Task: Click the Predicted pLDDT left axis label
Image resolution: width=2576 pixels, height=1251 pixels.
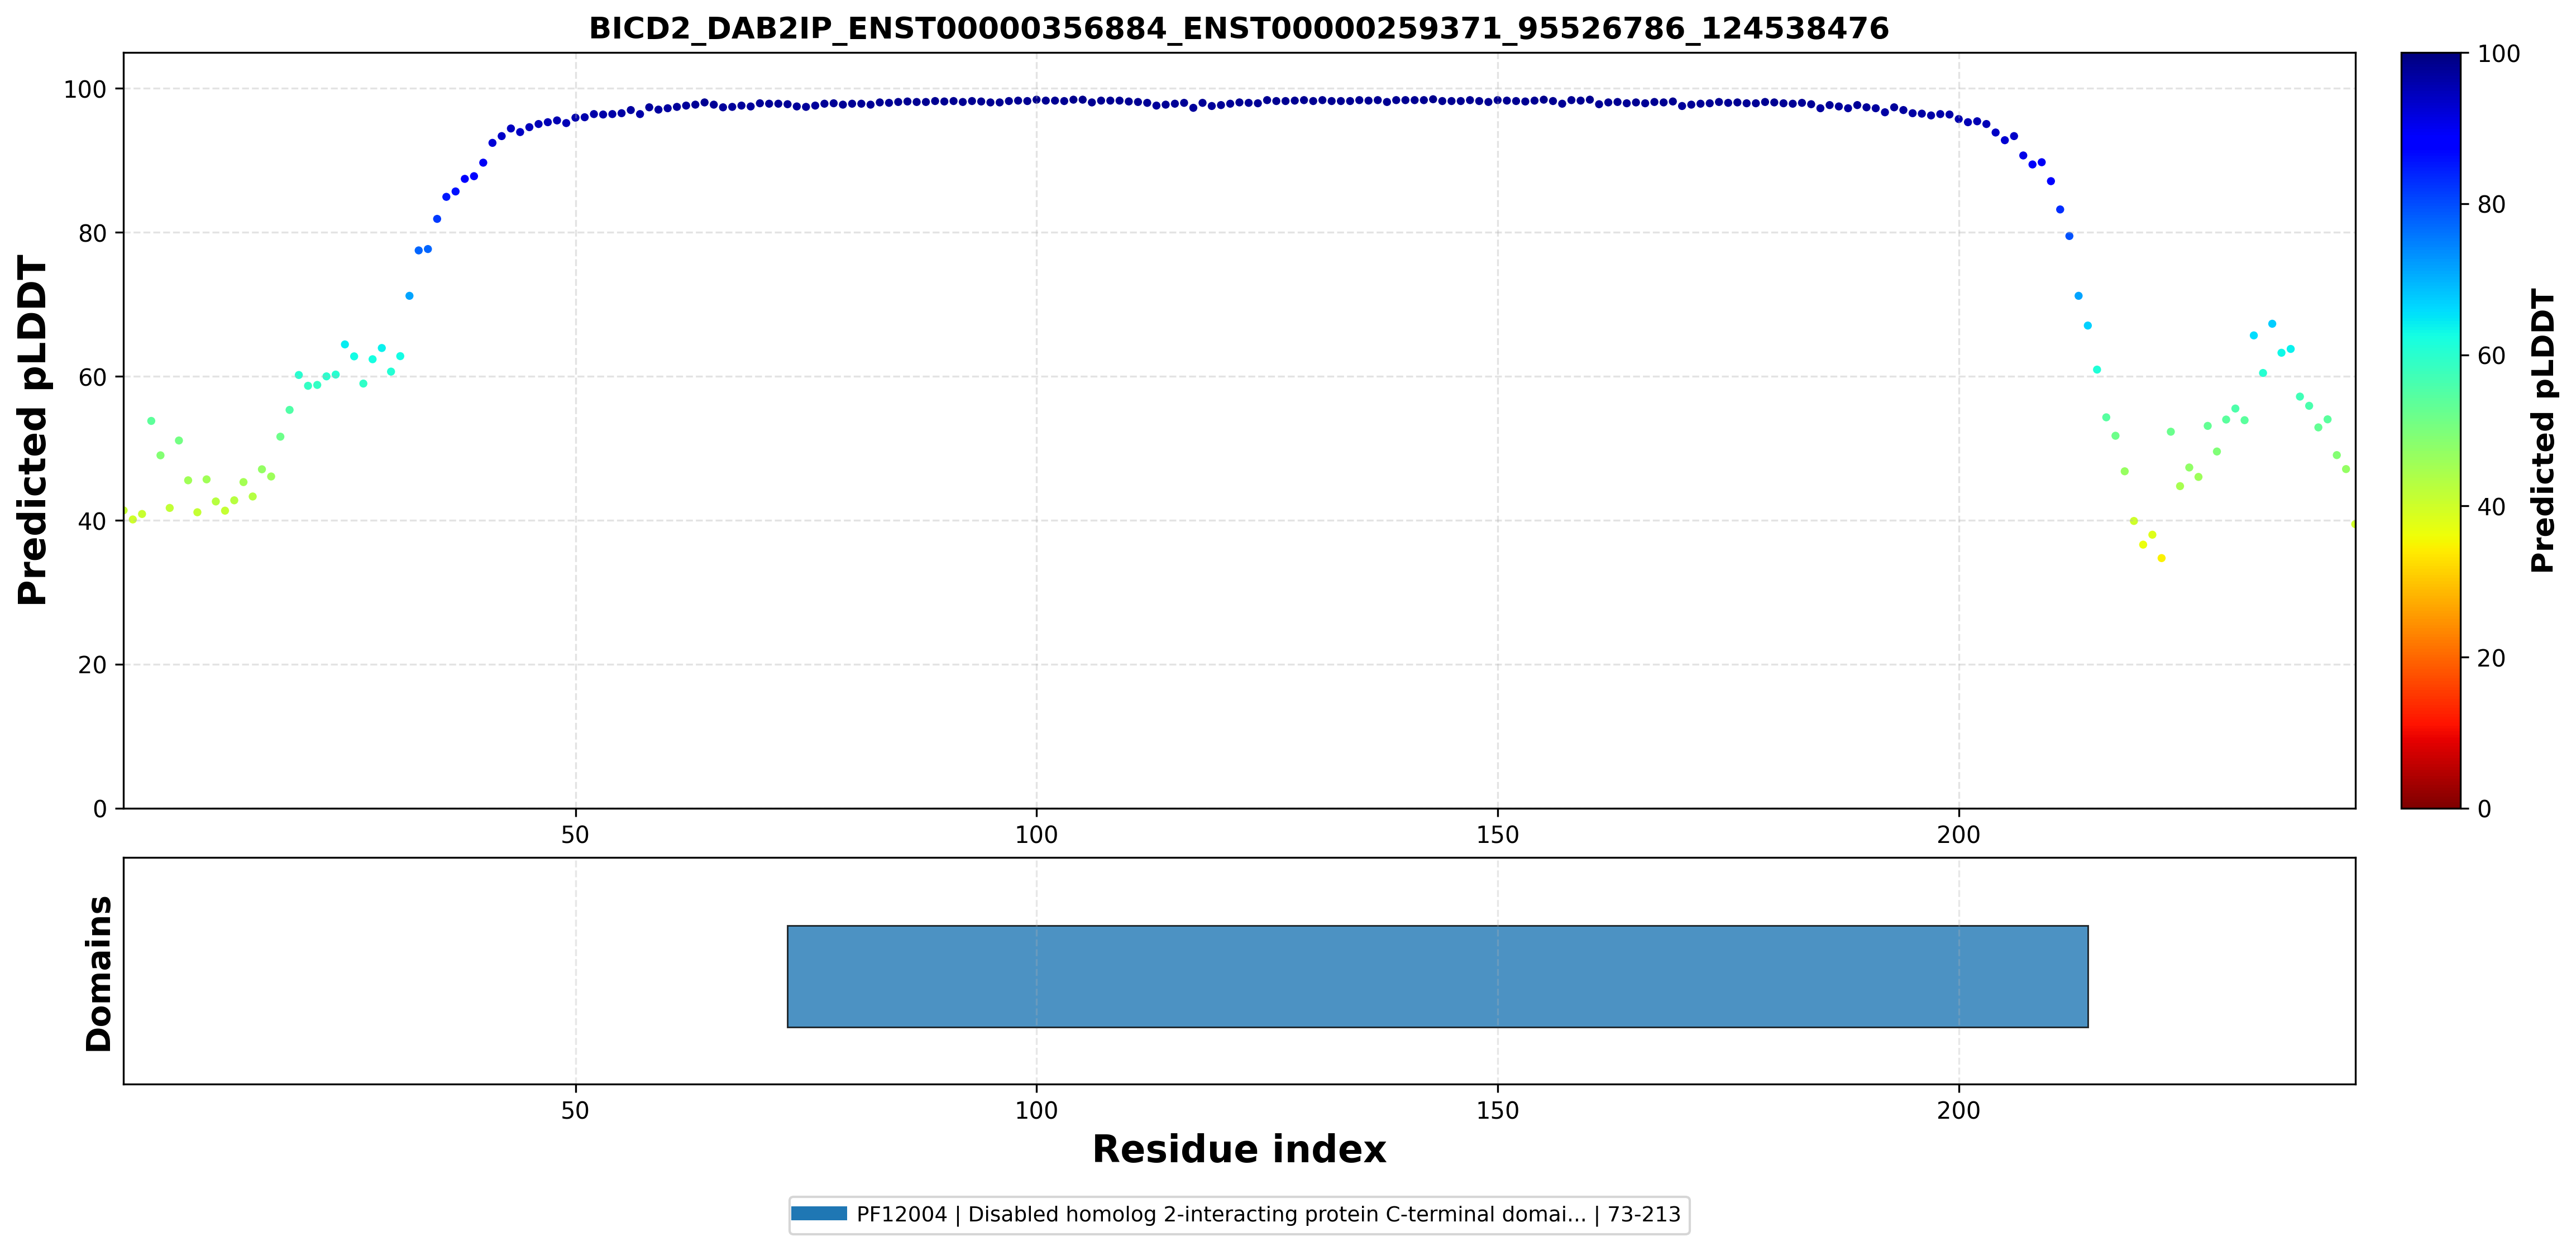Action: pyautogui.click(x=32, y=430)
